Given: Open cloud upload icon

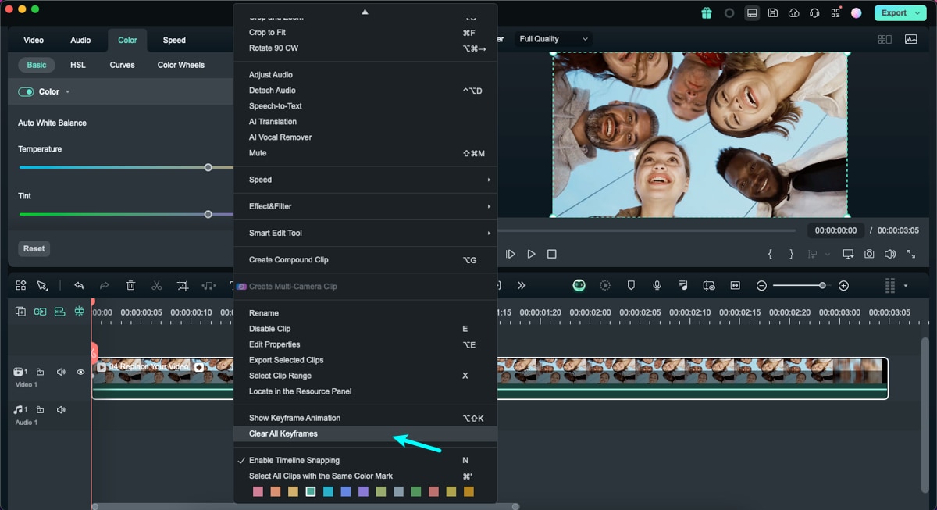Looking at the screenshot, I should point(794,12).
